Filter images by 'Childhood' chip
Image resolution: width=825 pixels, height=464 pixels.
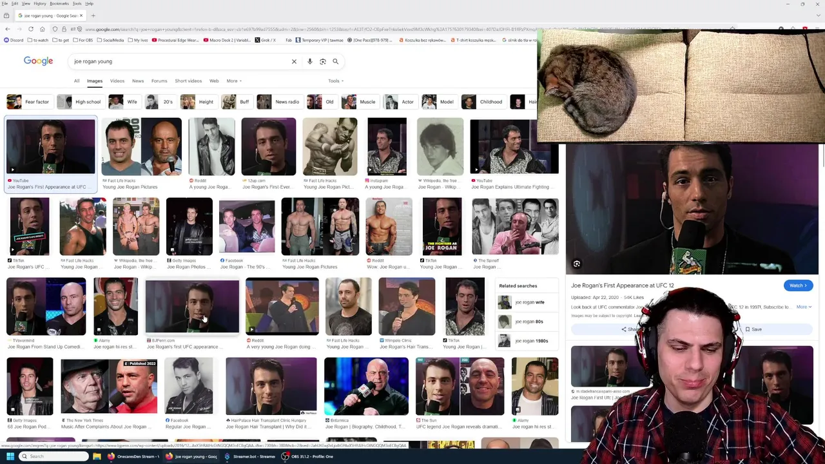[483, 102]
